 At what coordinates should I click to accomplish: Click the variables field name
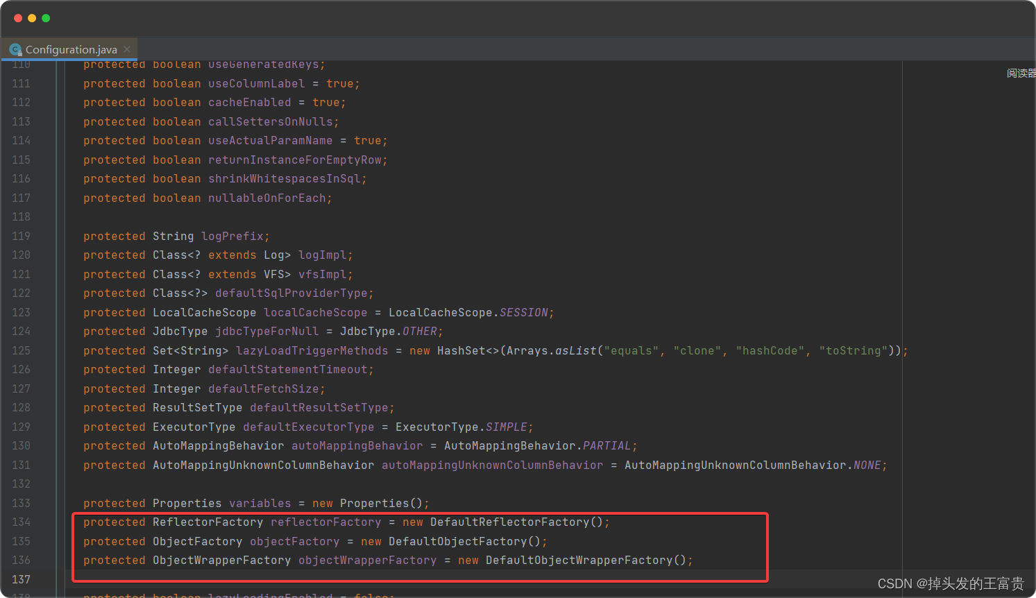pyautogui.click(x=260, y=503)
